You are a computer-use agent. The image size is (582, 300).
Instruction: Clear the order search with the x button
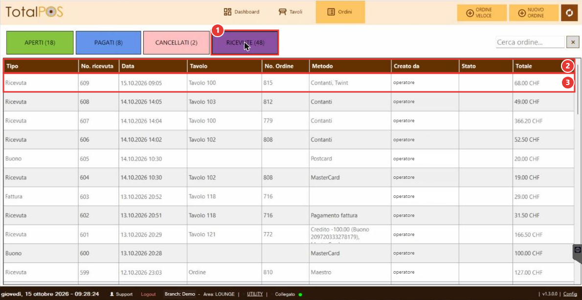pos(573,43)
